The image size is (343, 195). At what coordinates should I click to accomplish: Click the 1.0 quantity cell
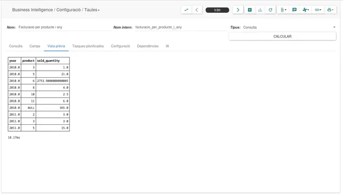point(53,67)
